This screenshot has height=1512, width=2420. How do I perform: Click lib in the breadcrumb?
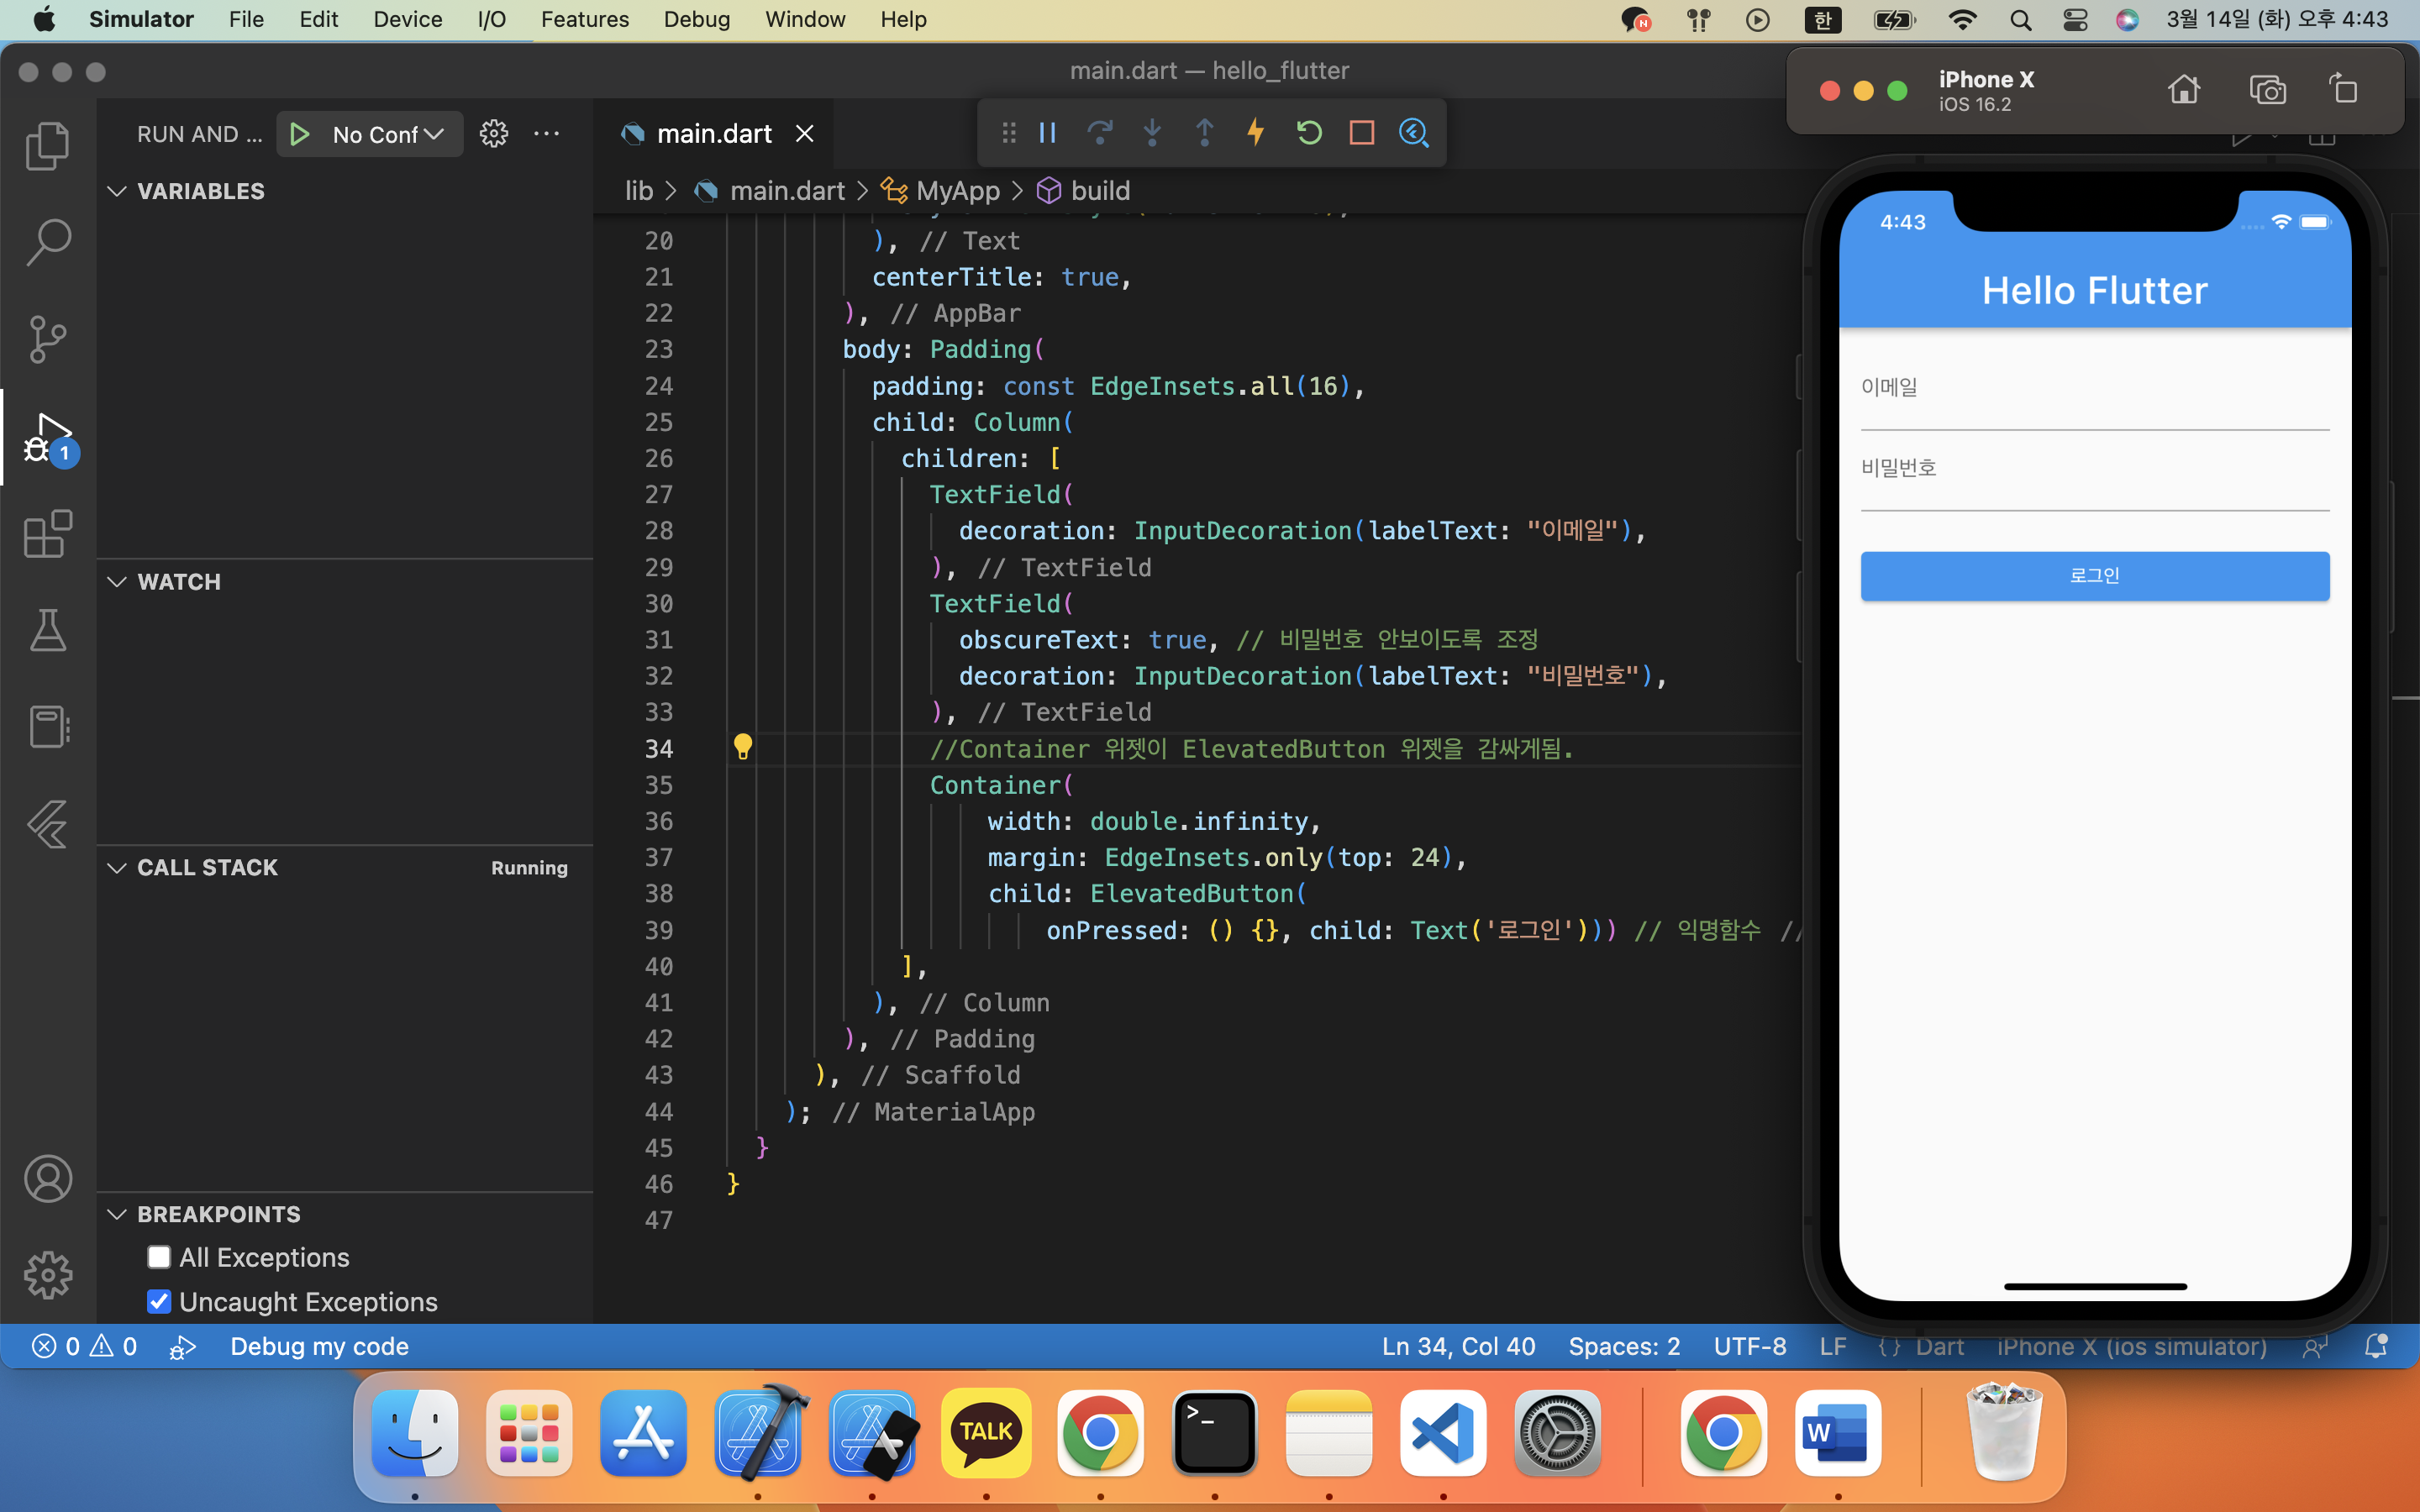[639, 191]
